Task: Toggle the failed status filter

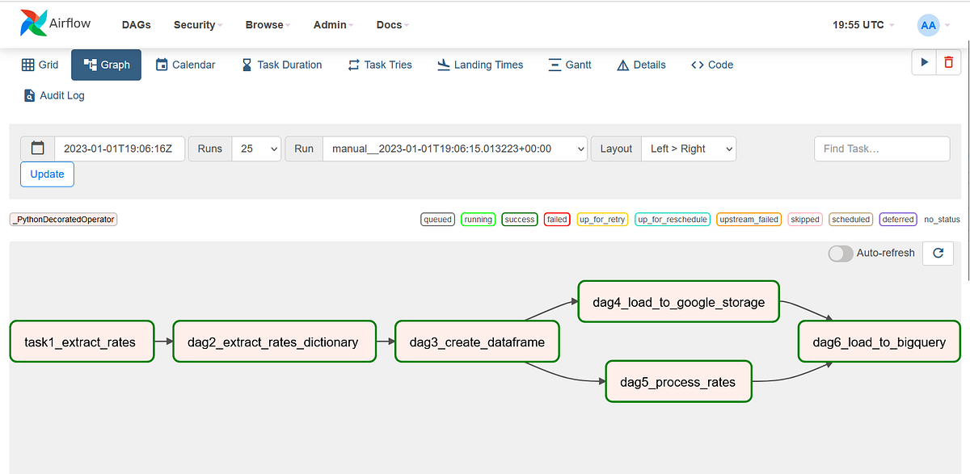Action: (x=556, y=219)
